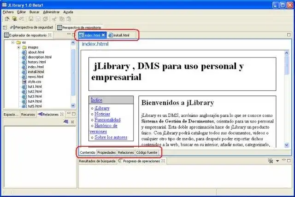Open the Fichero menu
The width and height of the screenshot is (295, 197).
point(8,12)
